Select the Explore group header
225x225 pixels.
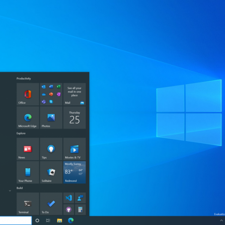click(21, 133)
